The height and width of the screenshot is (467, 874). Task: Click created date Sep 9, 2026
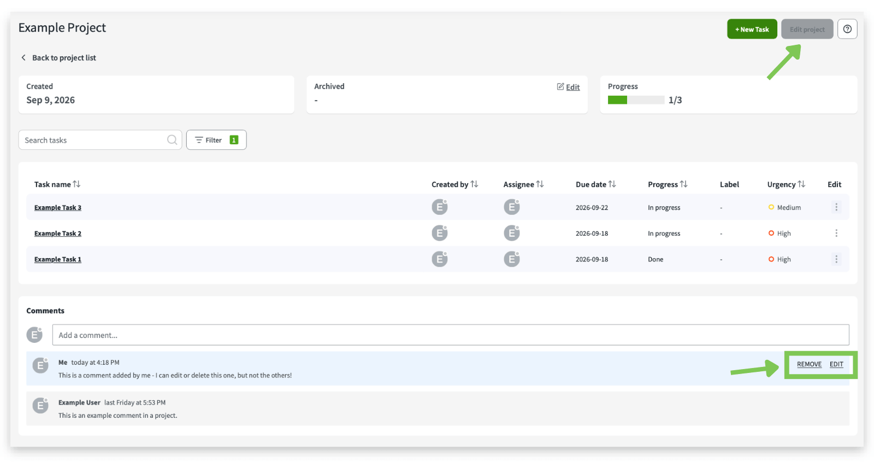[51, 100]
